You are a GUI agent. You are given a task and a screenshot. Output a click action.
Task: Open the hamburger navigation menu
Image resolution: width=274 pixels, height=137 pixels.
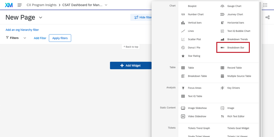click(20, 5)
